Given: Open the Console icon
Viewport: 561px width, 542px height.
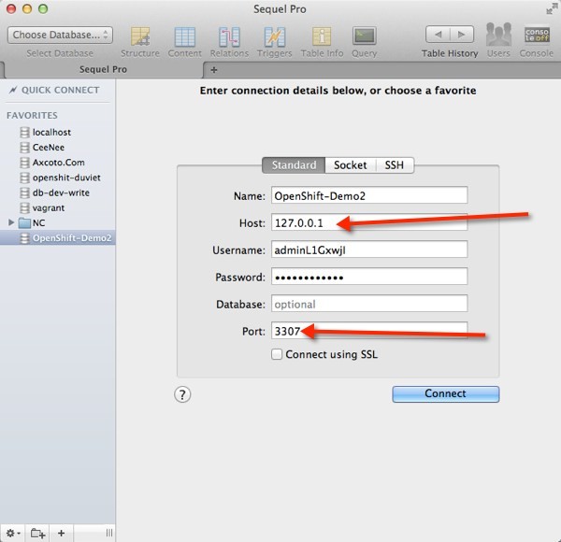Looking at the screenshot, I should pyautogui.click(x=537, y=35).
